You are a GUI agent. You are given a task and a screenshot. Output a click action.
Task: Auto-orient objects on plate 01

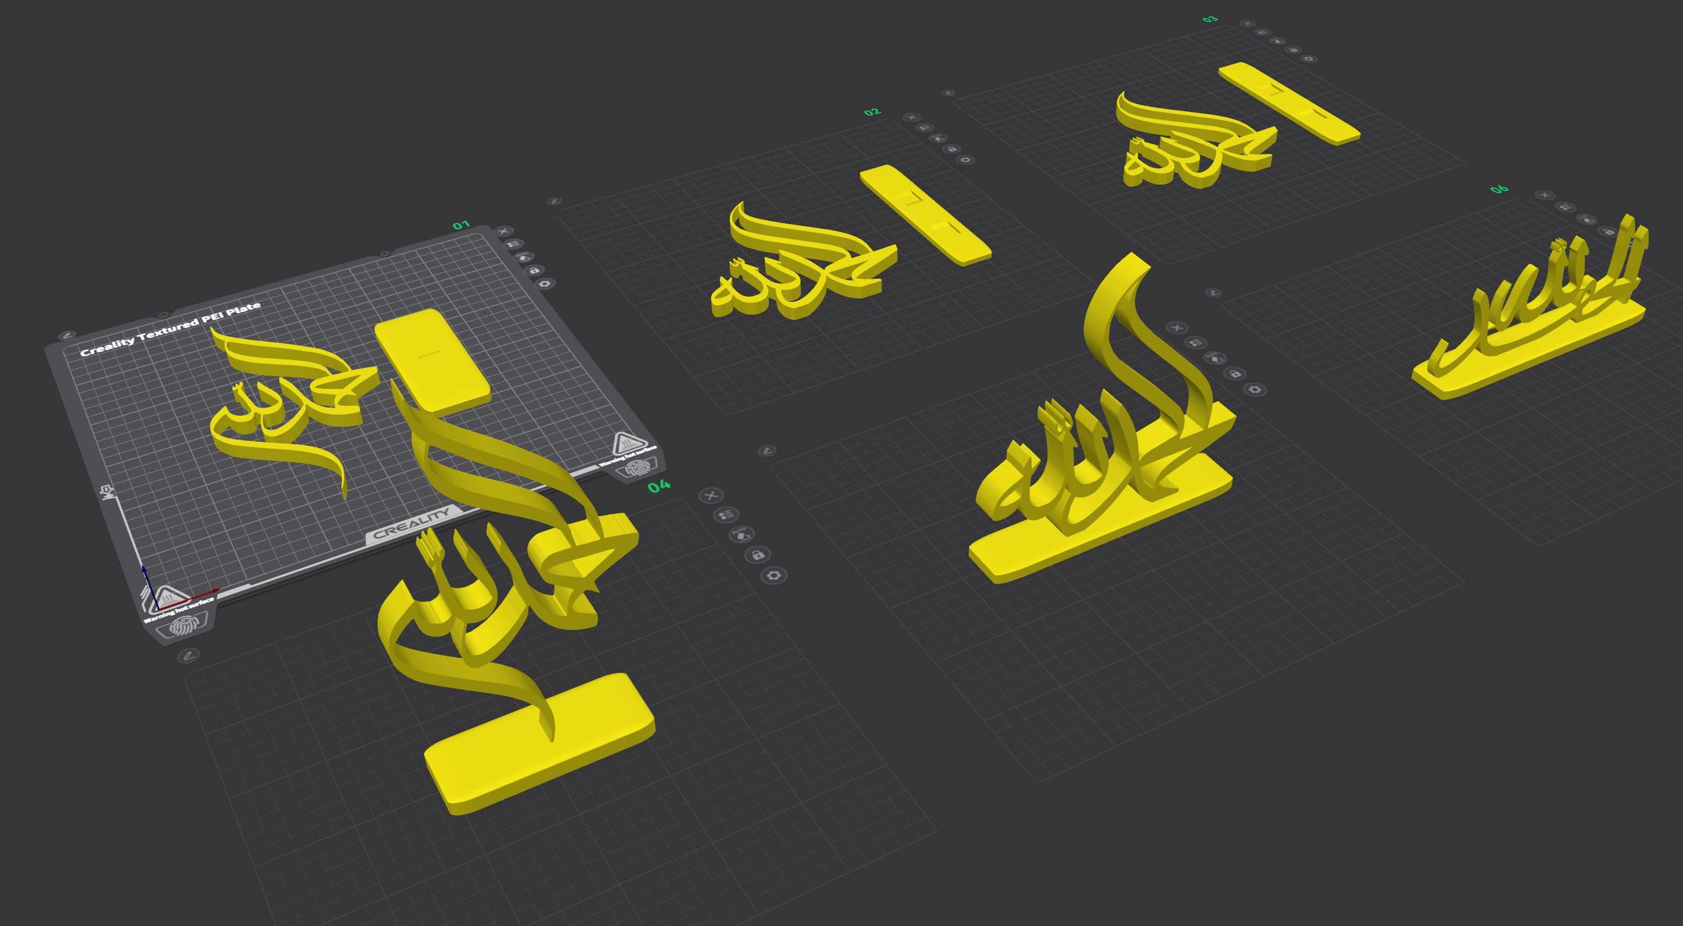pyautogui.click(x=524, y=257)
